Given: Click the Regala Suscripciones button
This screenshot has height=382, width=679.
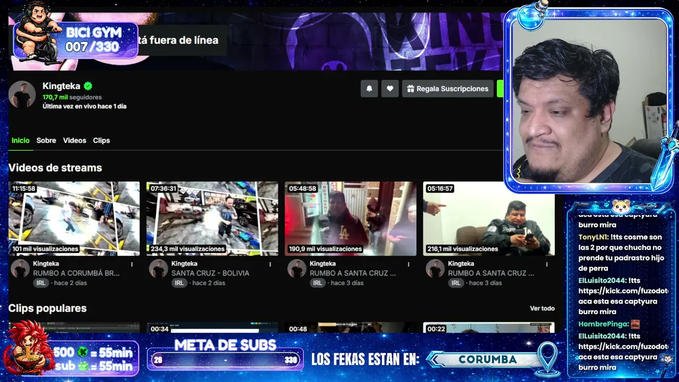Looking at the screenshot, I should coord(448,89).
